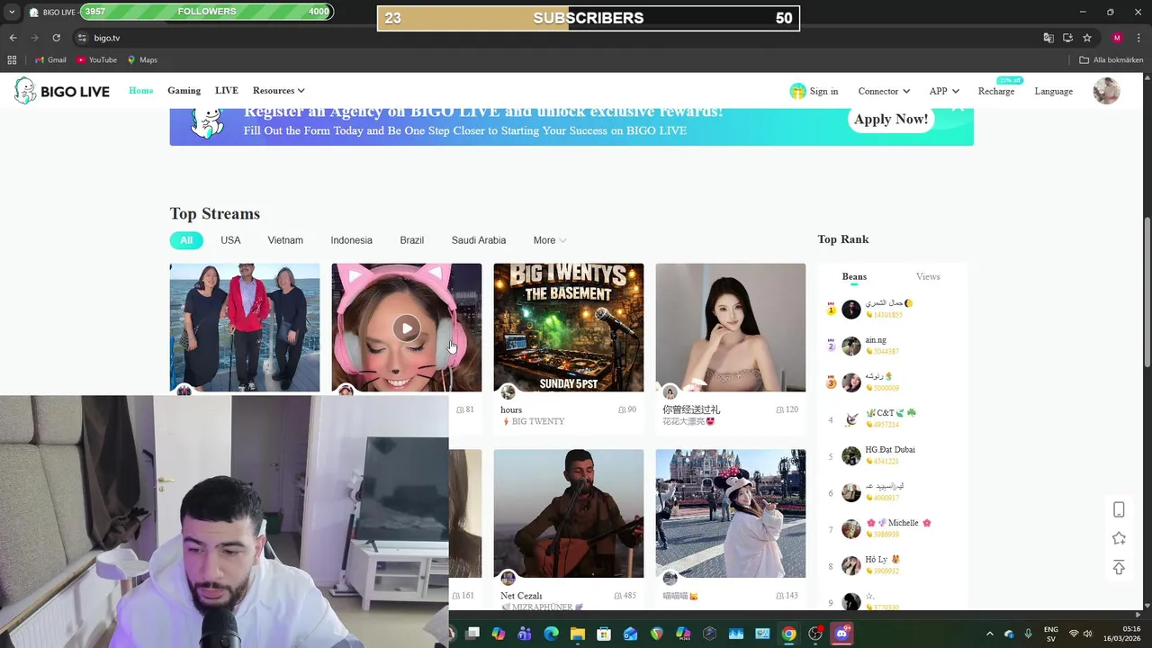Click the BIGO LIVE logo
This screenshot has width=1152, height=648.
(x=62, y=91)
